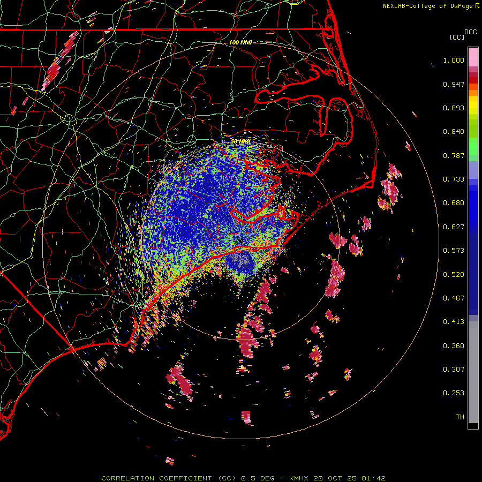
Task: Click the NEXLAB-College of DuPage watermark text
Action: coord(428,6)
